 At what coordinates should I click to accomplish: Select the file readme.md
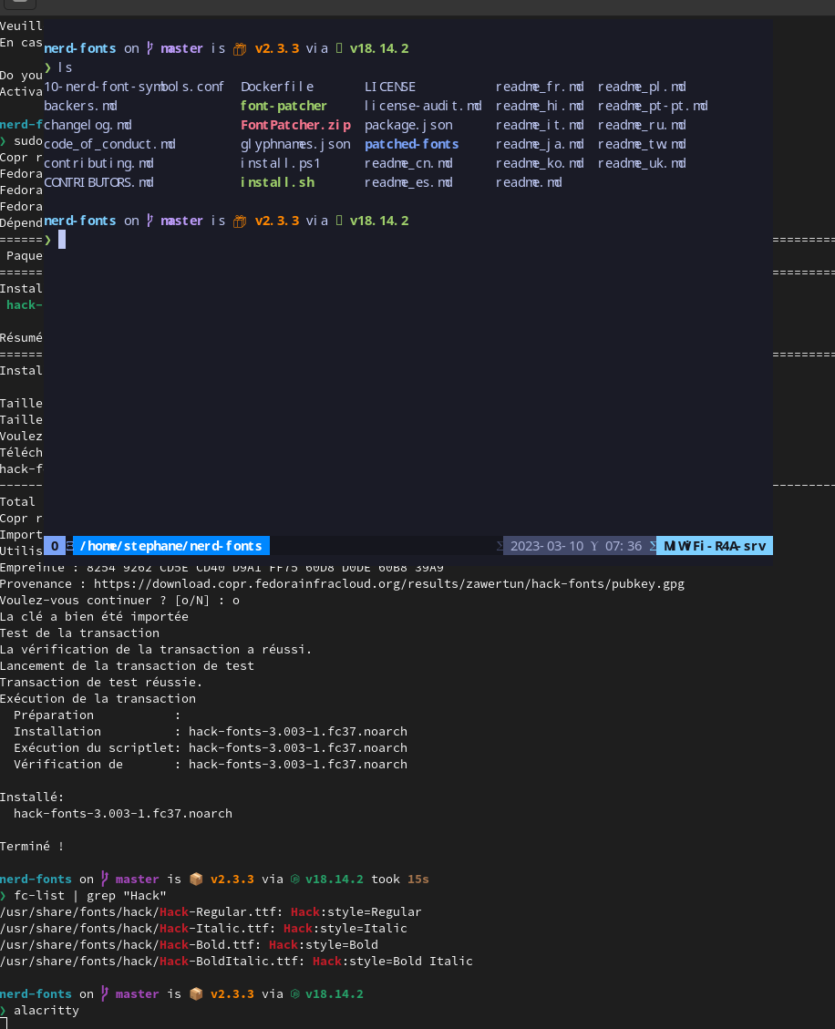click(529, 181)
